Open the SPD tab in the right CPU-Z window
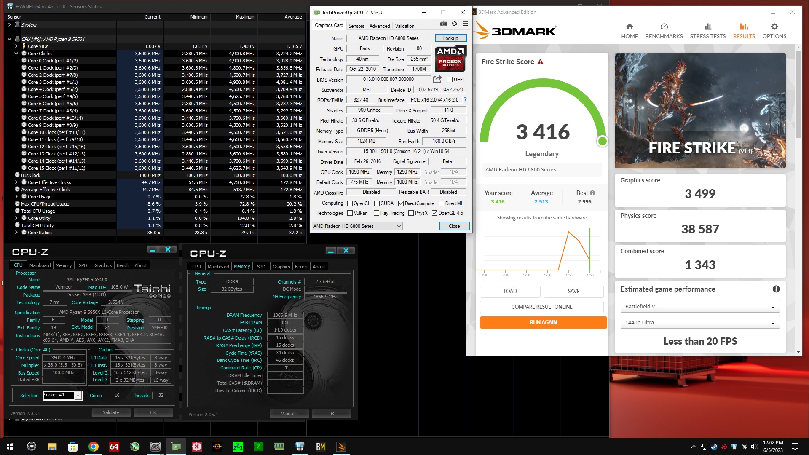Viewport: 809px width, 455px height. [261, 267]
